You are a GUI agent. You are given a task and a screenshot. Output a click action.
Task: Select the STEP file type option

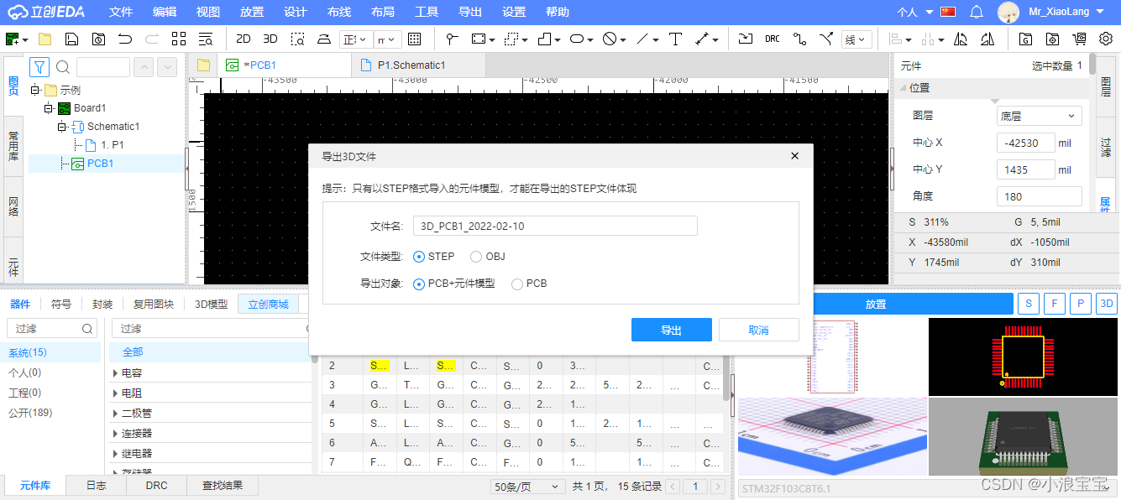[x=420, y=257]
